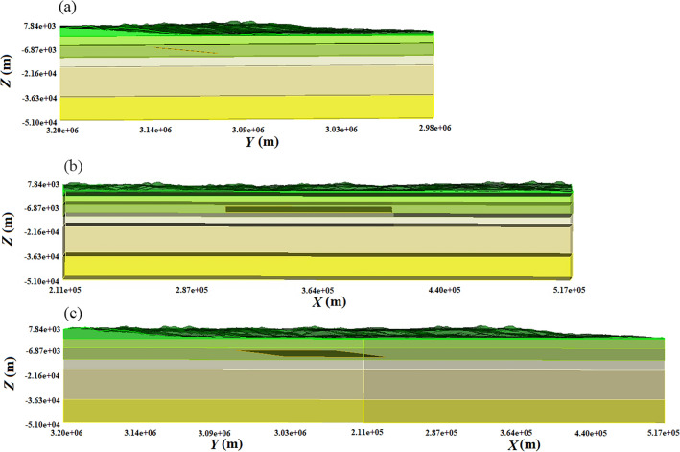Viewport: 680px width, 452px height.
Task: Select the dark rectangular body in panel (b)
Action: tap(309, 209)
